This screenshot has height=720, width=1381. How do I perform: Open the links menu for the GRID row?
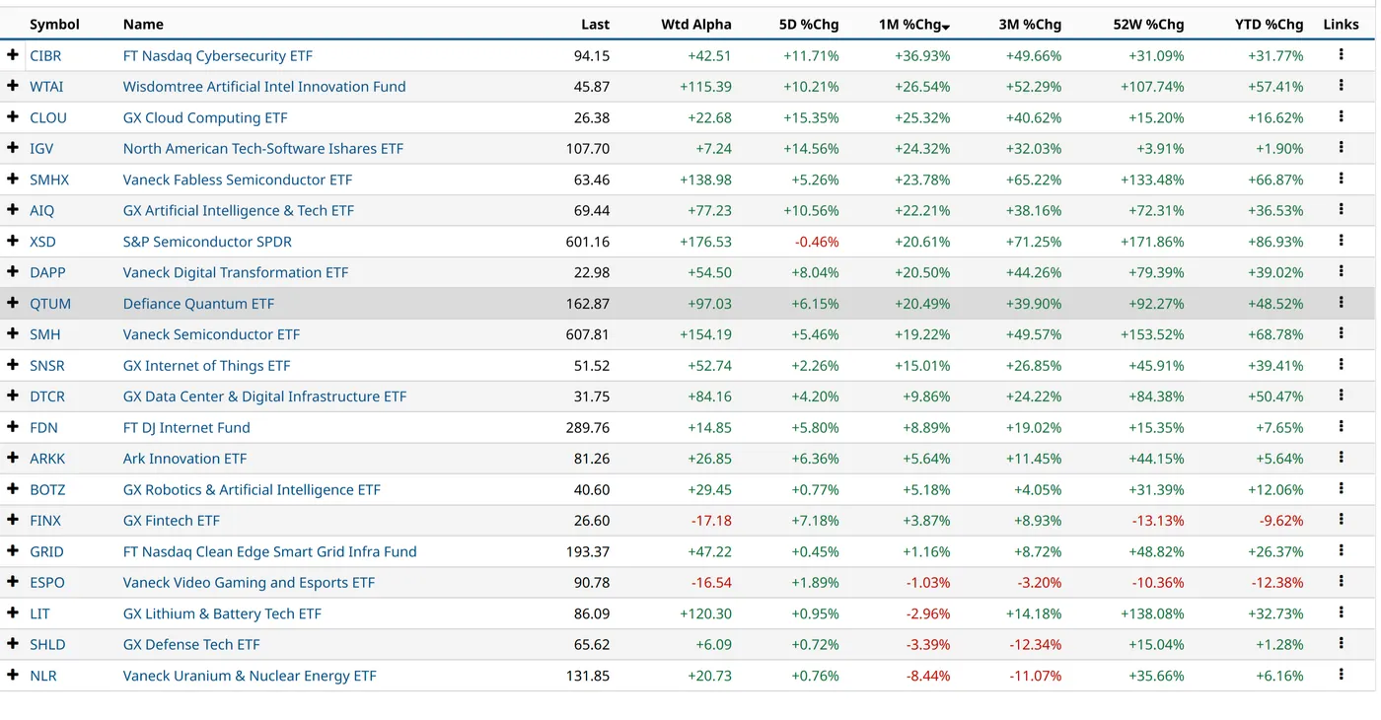[x=1341, y=550]
